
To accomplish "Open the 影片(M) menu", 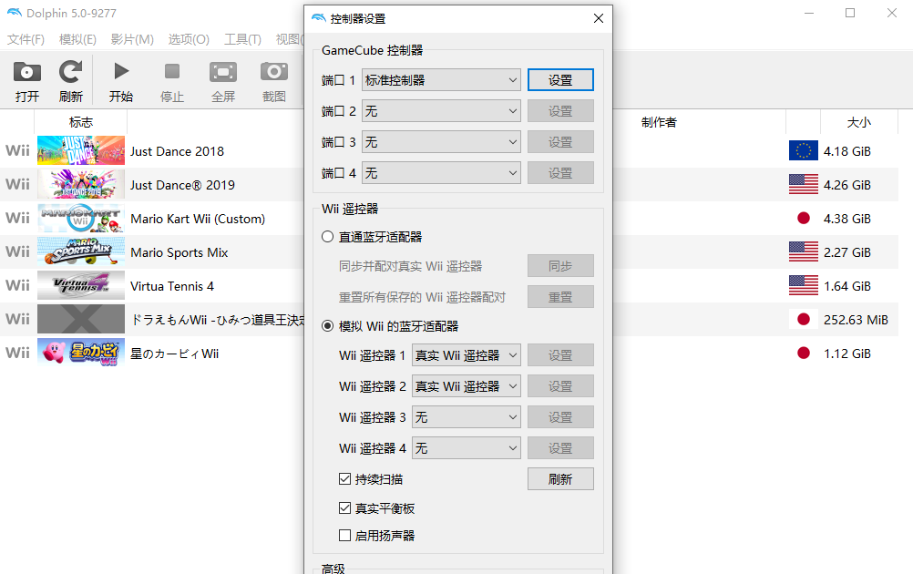I will (x=132, y=39).
